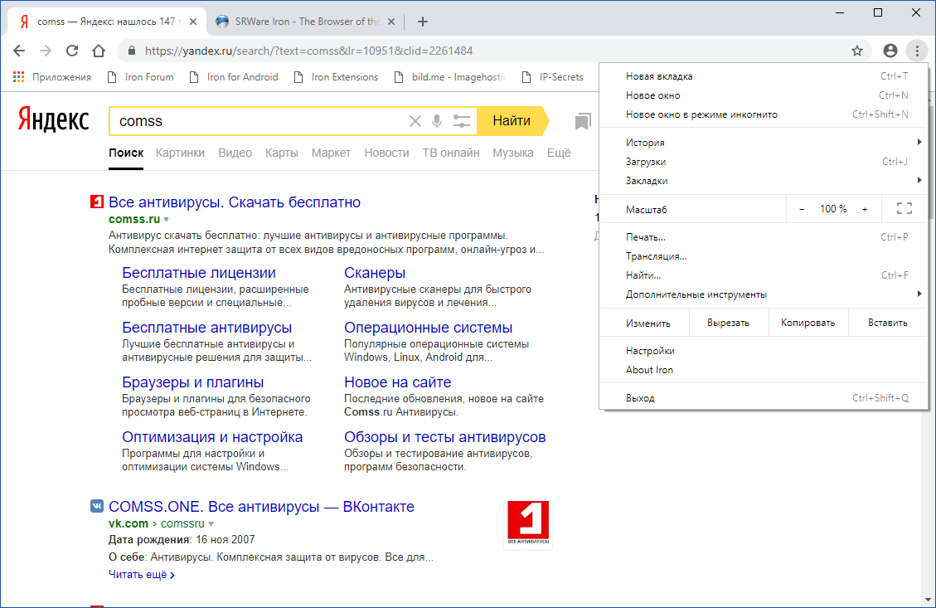Open COMSS.ONE ВКонтакте result link
The width and height of the screenshot is (936, 608).
[261, 507]
